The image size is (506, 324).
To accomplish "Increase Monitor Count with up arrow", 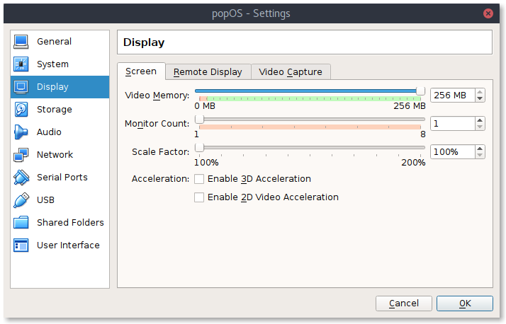I will [x=480, y=120].
